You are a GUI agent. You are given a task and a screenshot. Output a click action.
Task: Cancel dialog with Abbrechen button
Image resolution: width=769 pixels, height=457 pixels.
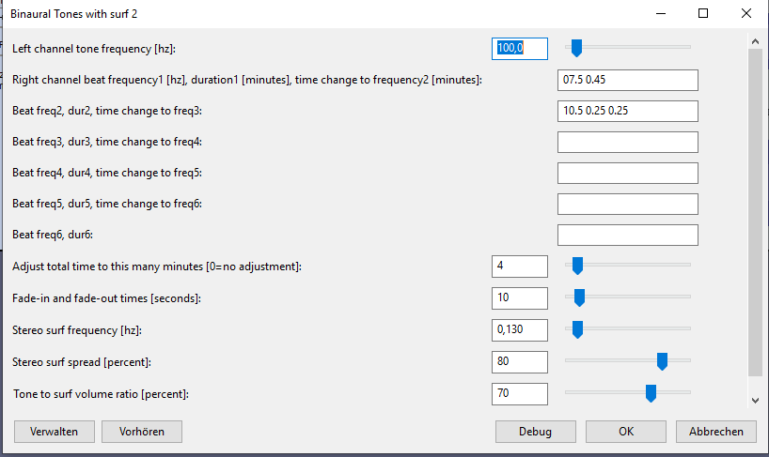[715, 431]
